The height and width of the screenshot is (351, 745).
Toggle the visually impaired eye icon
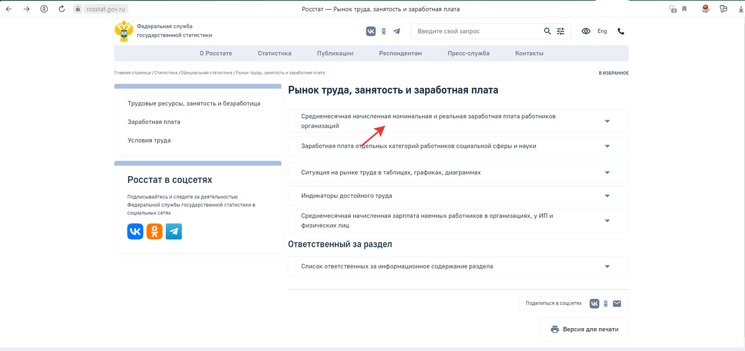click(x=585, y=31)
